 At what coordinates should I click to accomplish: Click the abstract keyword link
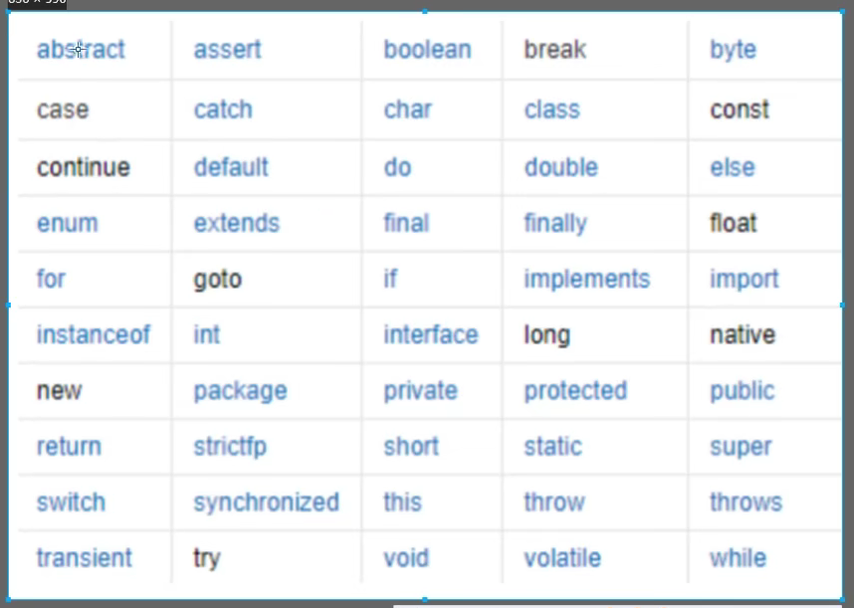[81, 50]
